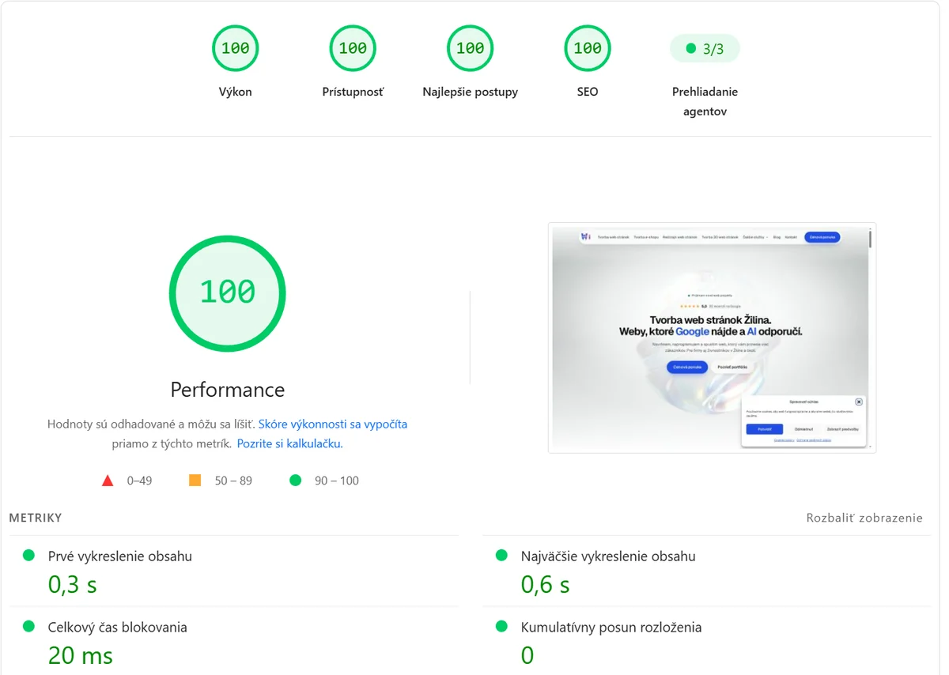Select the Najväčšie vykreslenie obsahu metric label
The image size is (949, 675).
point(608,556)
